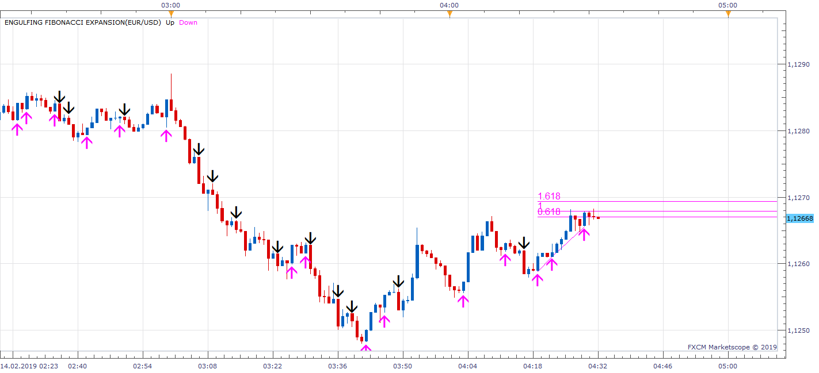
Task: Click the 02:54 bottom time label
Action: click(143, 366)
